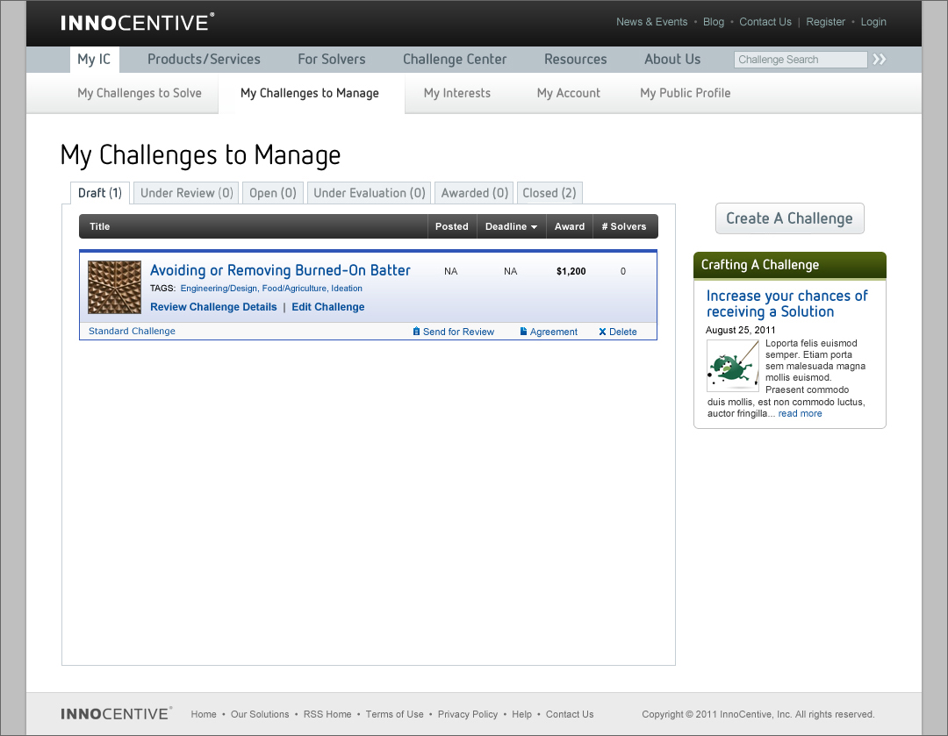Click Register link
The width and height of the screenshot is (948, 736).
coord(825,22)
